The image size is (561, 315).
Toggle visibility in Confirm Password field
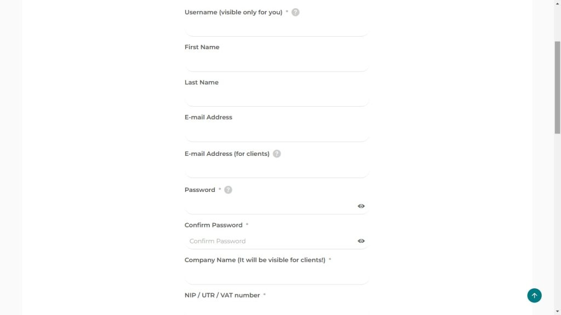pos(361,241)
